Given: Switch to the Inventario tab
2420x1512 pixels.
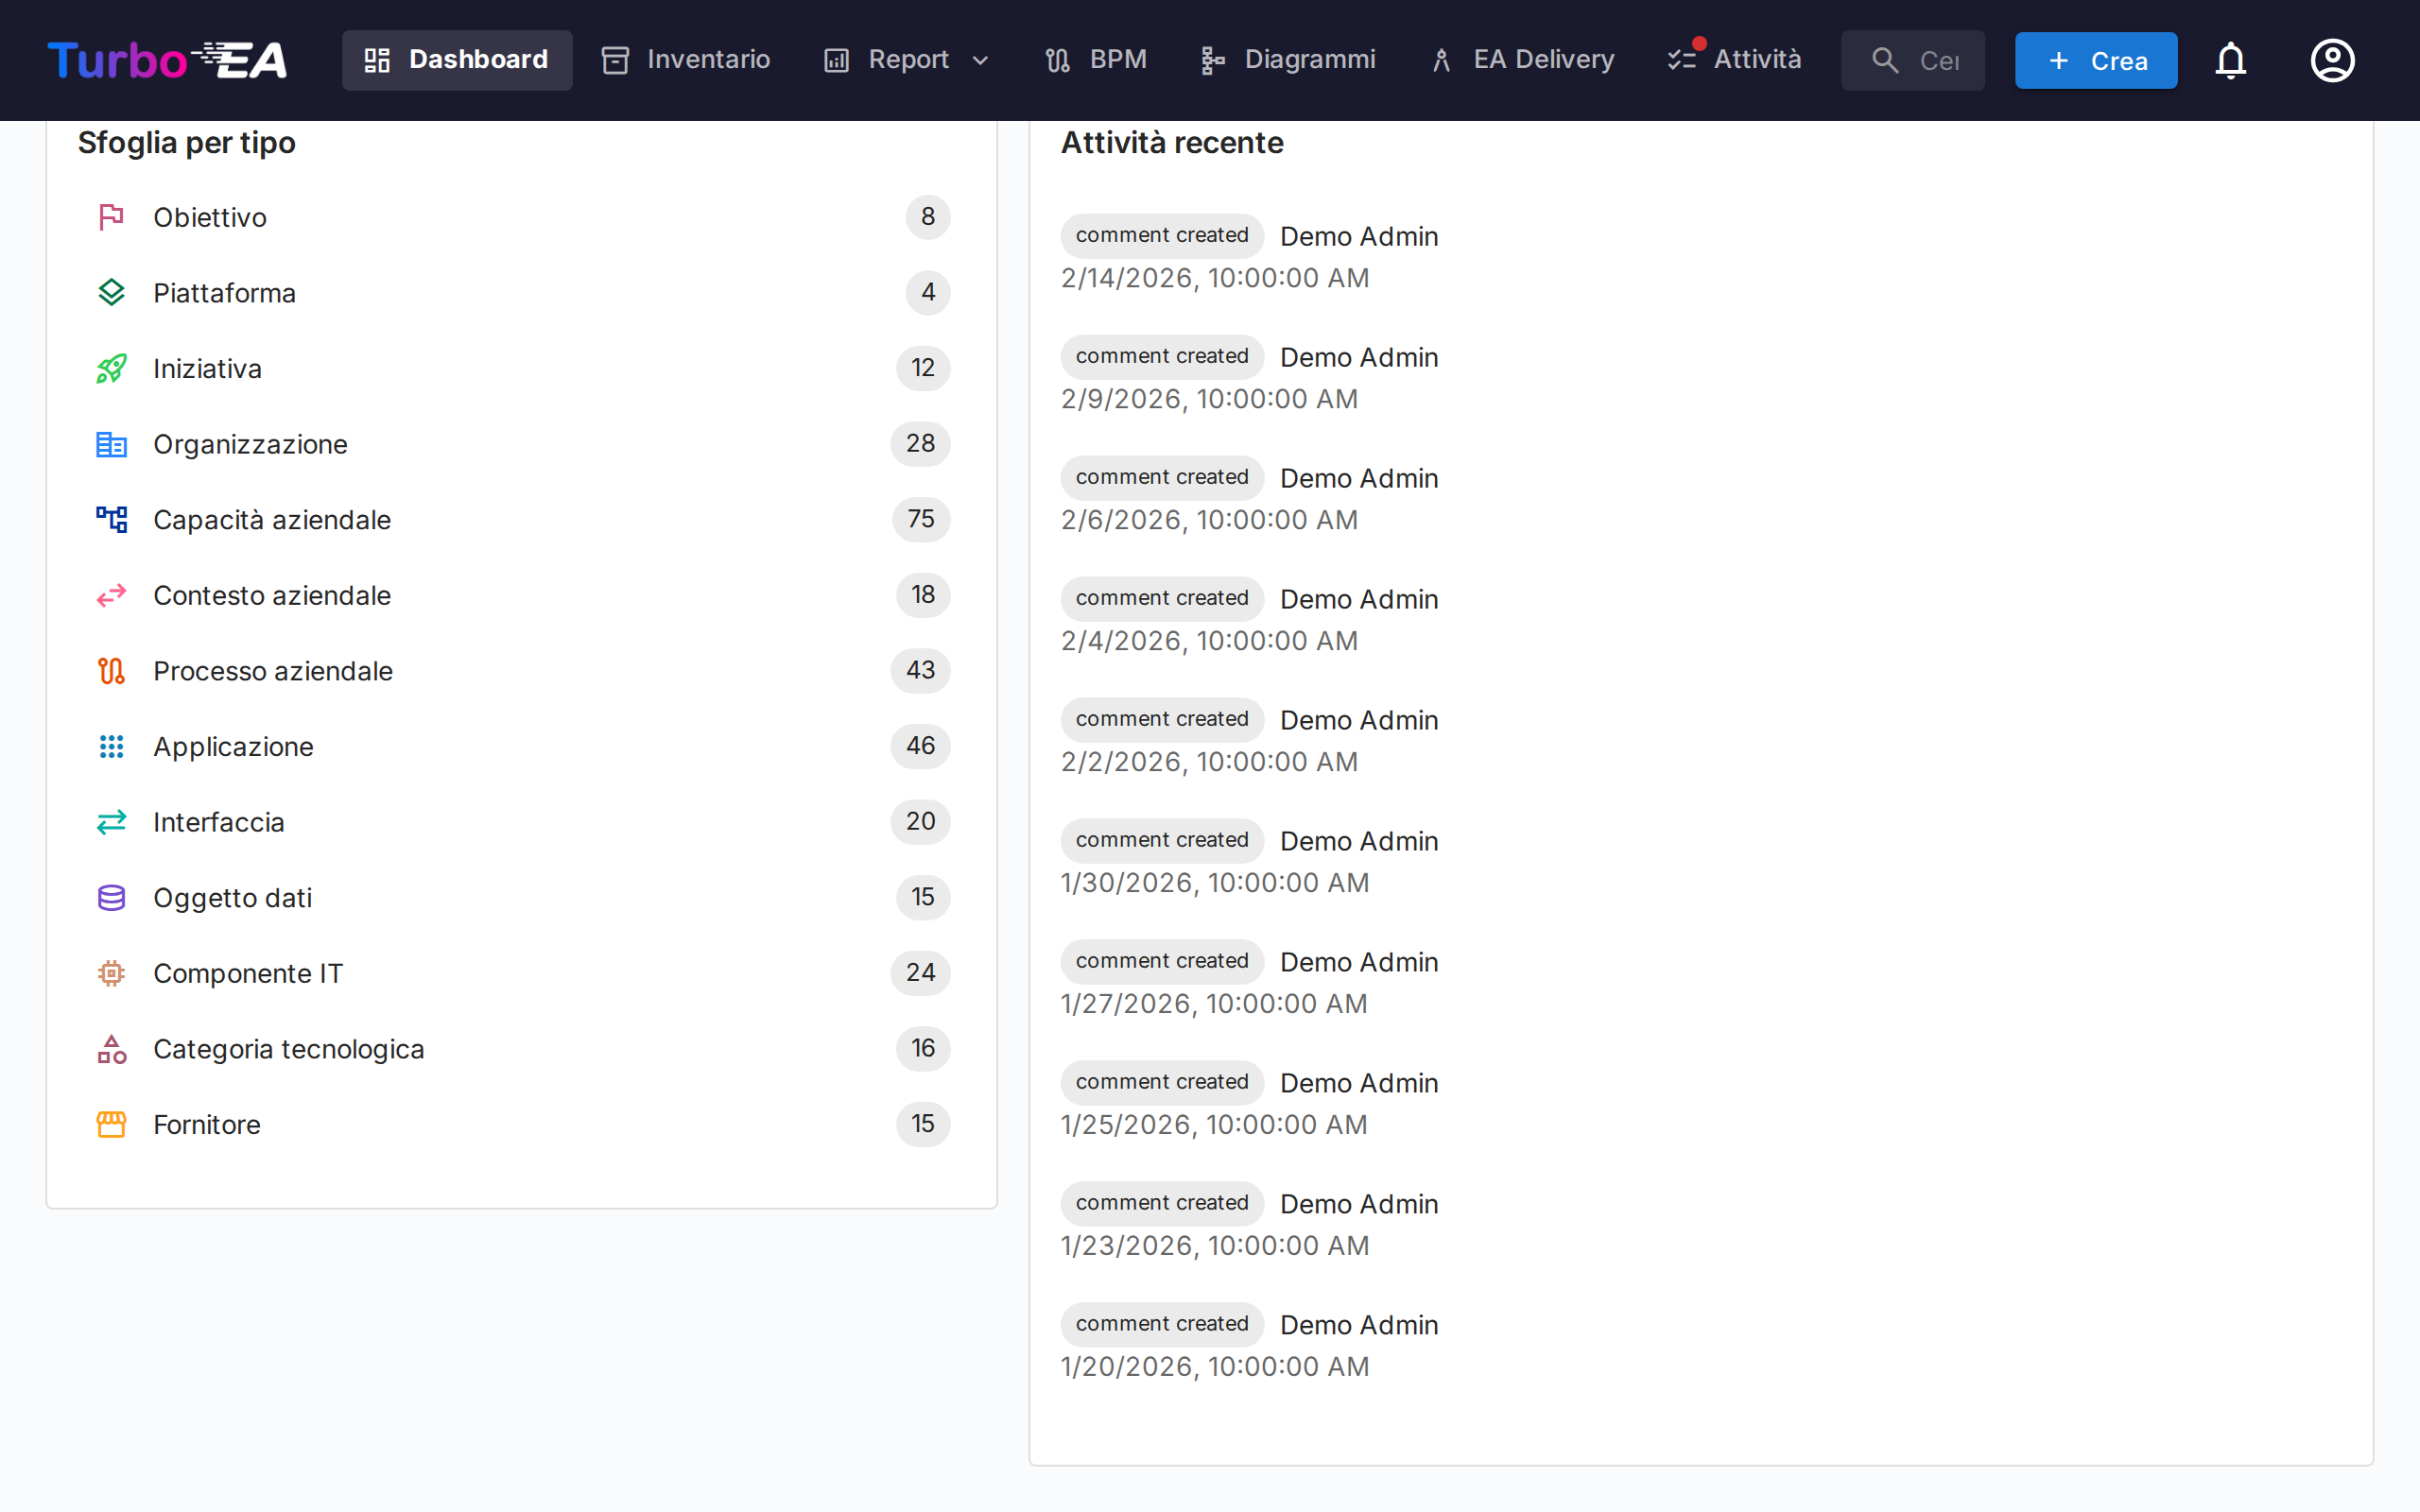Looking at the screenshot, I should pyautogui.click(x=685, y=59).
